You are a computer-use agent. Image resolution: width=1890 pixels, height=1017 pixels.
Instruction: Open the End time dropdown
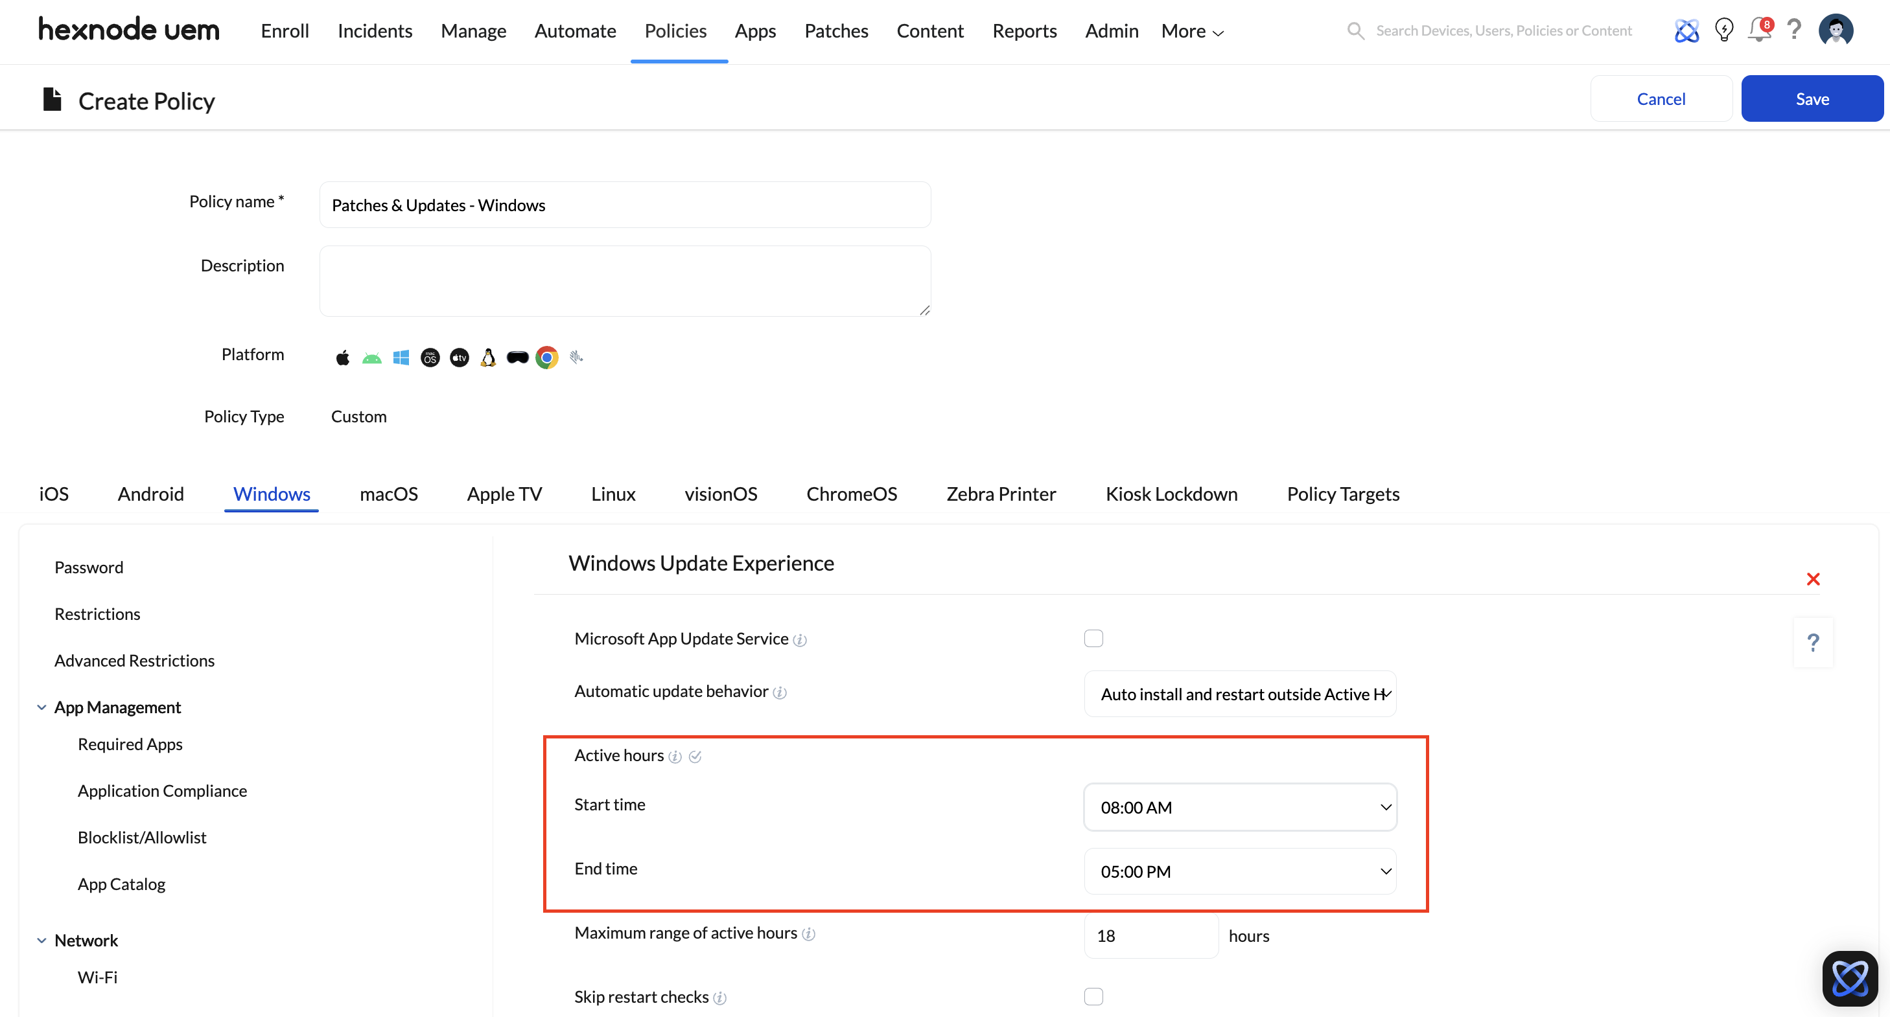click(x=1240, y=872)
